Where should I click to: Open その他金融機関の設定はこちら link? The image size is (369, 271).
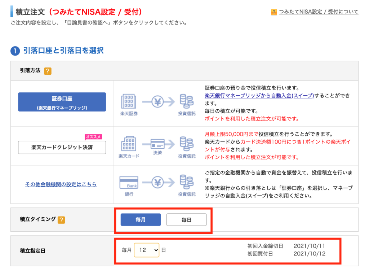coord(61,184)
